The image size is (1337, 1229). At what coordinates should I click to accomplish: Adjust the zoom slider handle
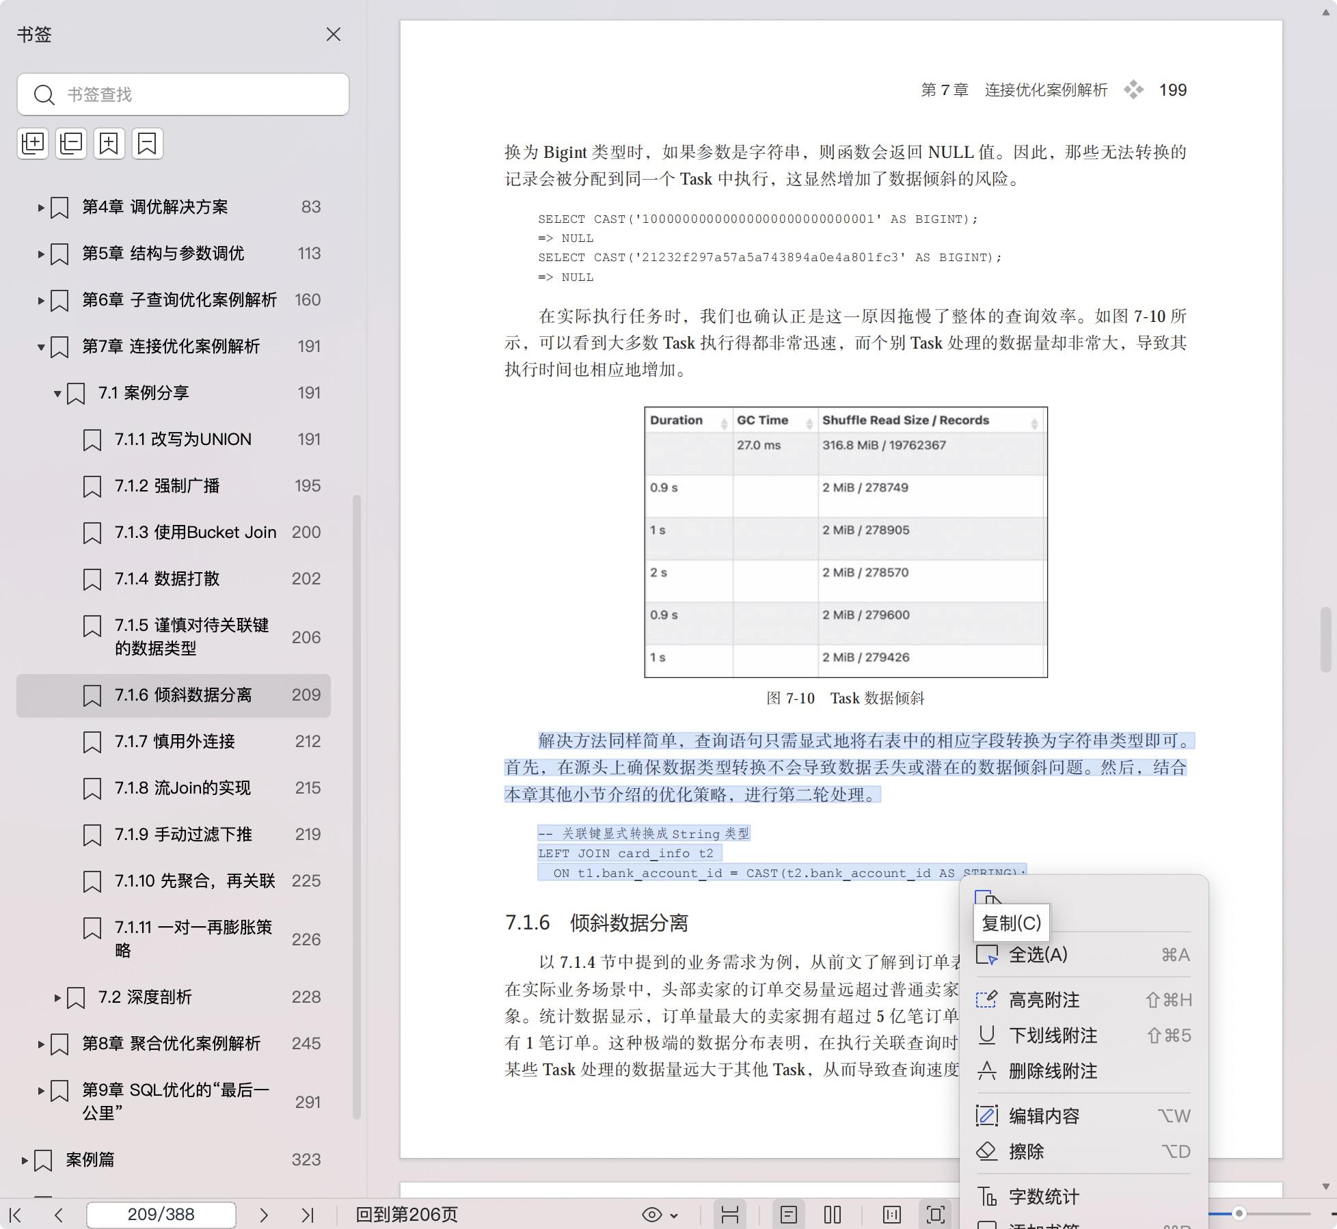tap(1239, 1214)
